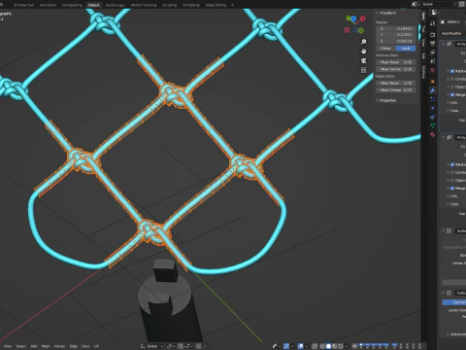
Task: Toggle perspective/orthographic grid icon
Action: point(364,70)
